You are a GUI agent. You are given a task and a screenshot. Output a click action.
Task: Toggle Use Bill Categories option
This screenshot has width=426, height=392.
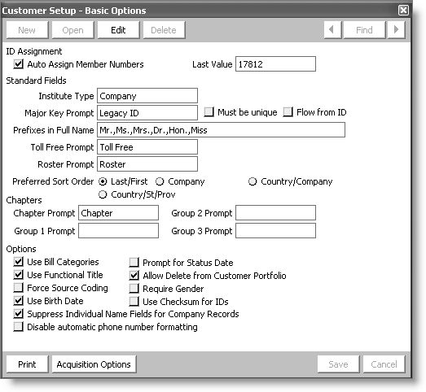pyautogui.click(x=18, y=262)
